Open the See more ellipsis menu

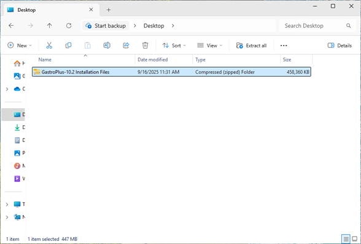tap(284, 45)
